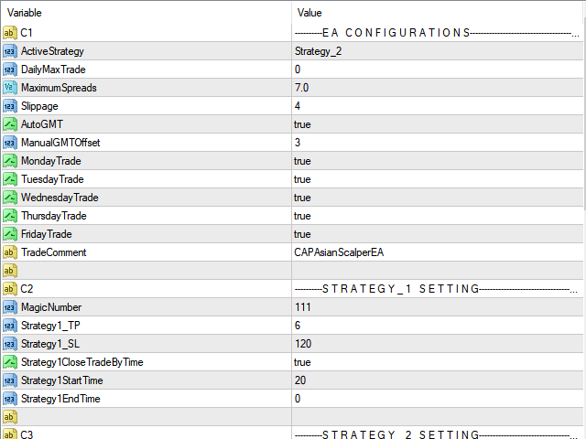The image size is (586, 439).
Task: Click the string icon beside C1
Action: [10, 33]
